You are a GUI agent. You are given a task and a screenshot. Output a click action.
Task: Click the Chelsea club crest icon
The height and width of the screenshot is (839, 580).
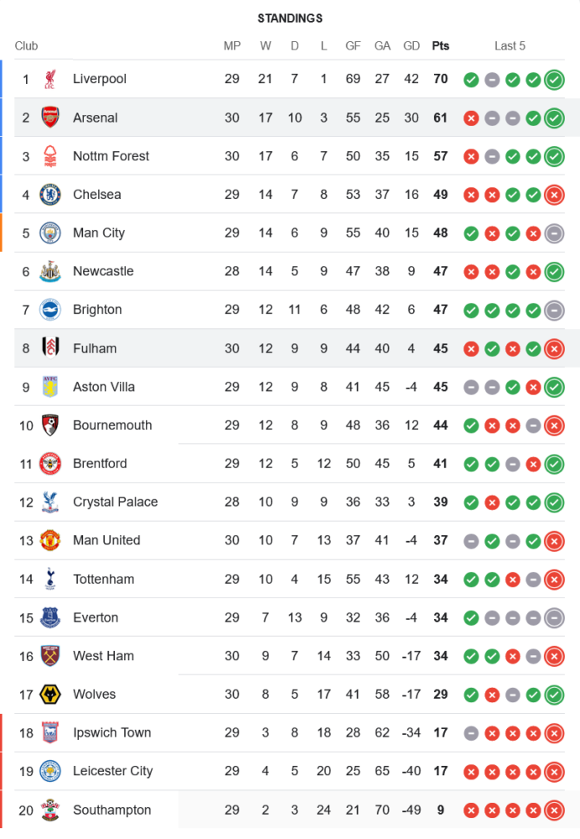[x=50, y=195]
